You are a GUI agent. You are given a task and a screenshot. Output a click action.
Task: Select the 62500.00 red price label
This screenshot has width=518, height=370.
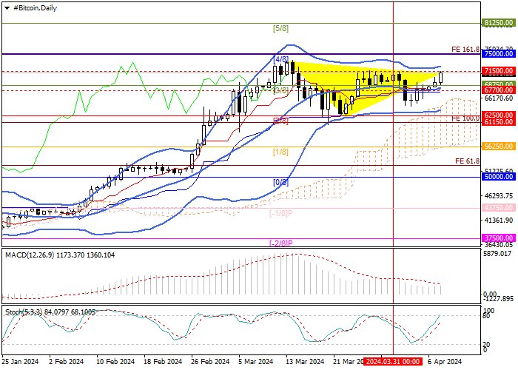[x=499, y=115]
